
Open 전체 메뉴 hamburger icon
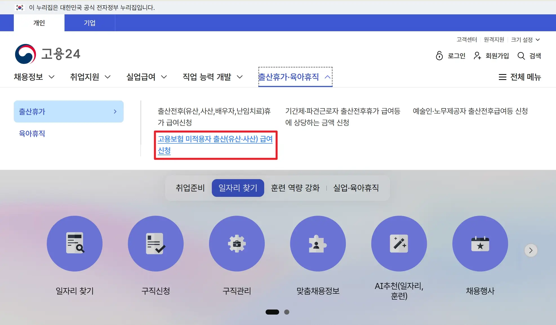coord(502,77)
